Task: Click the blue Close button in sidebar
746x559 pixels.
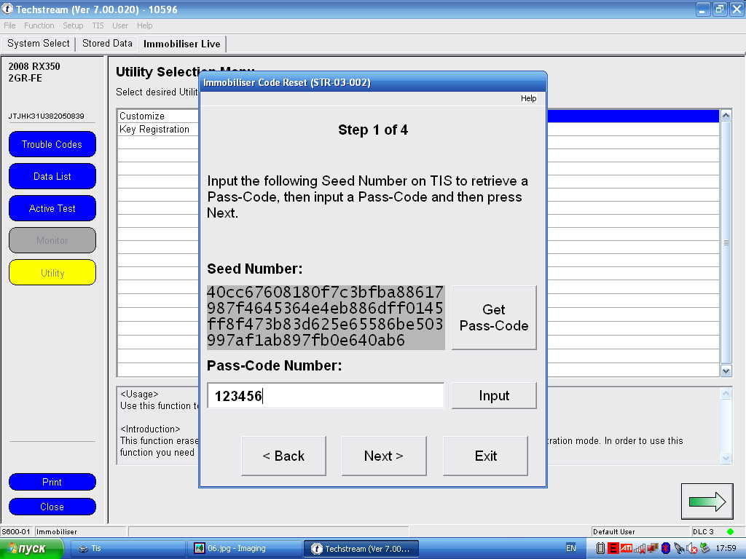Action: (x=52, y=507)
